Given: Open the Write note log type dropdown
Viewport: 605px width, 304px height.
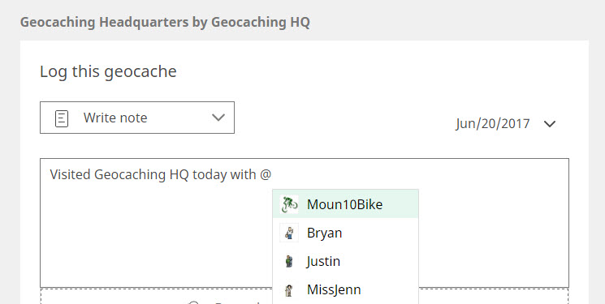Looking at the screenshot, I should (137, 118).
